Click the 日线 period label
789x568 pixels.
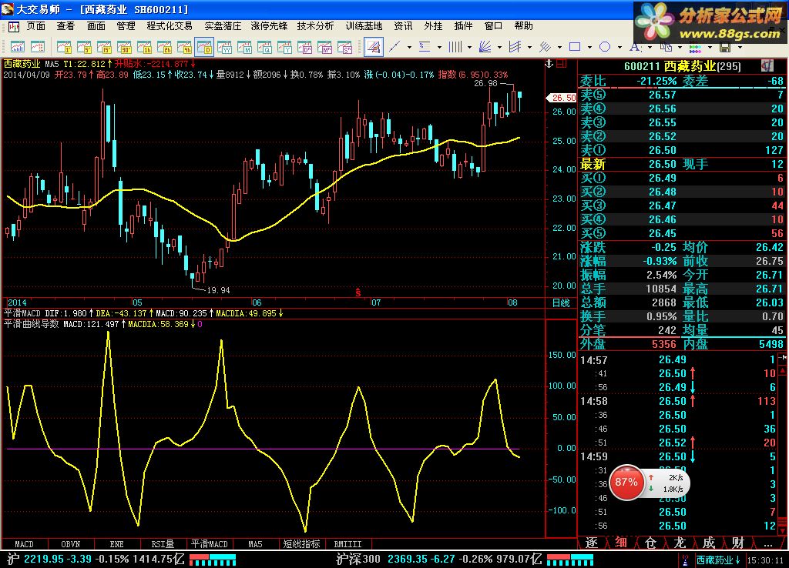click(x=561, y=302)
